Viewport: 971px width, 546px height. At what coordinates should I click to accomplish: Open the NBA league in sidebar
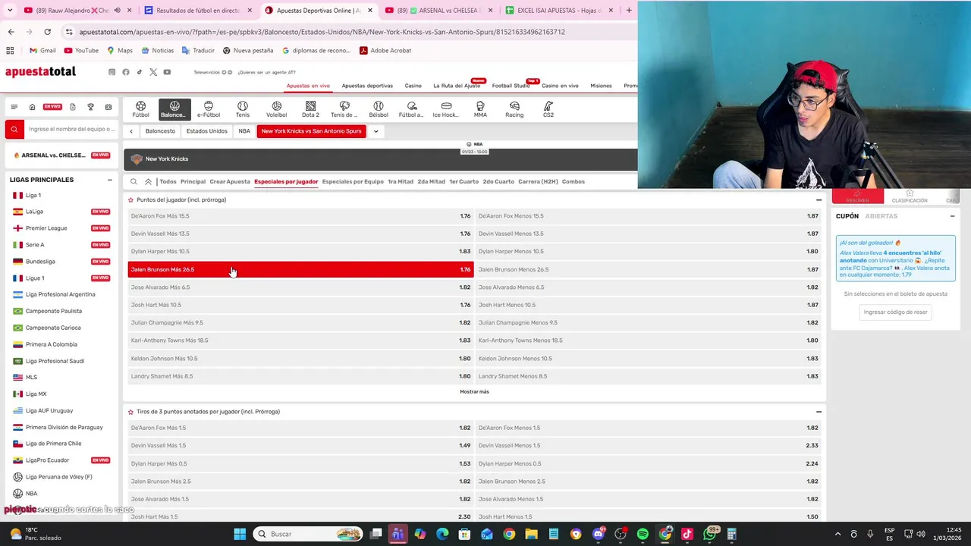pos(31,494)
